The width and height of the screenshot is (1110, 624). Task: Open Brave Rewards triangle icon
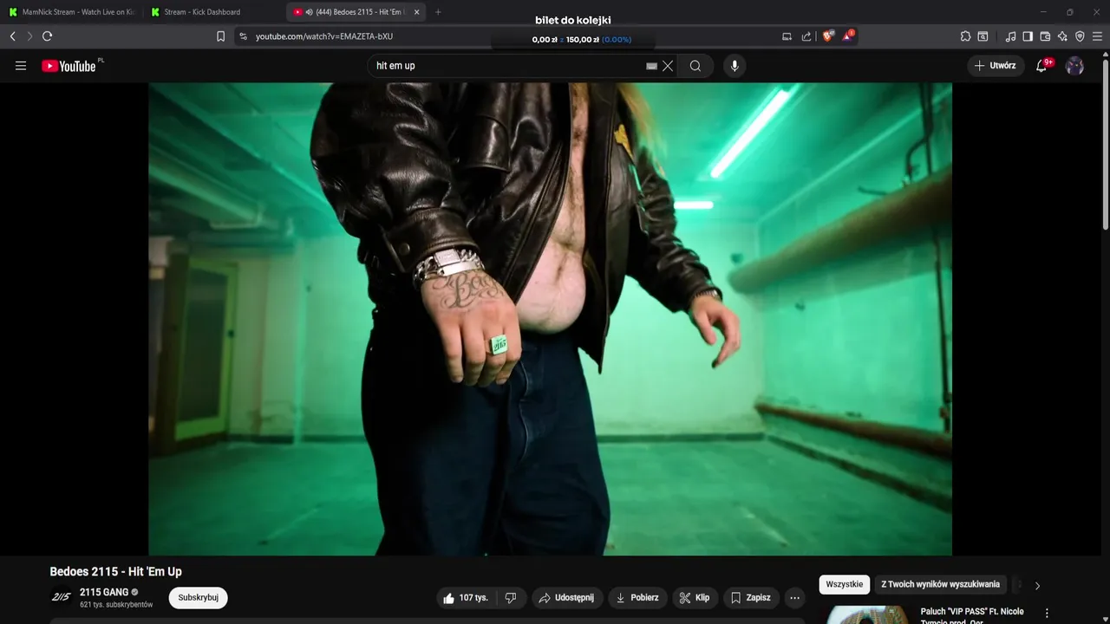pos(847,36)
